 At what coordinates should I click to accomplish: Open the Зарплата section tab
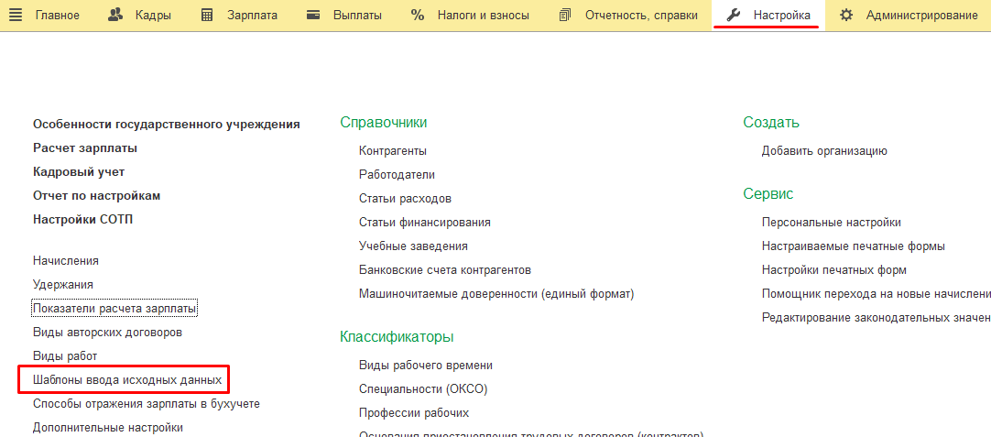(252, 16)
